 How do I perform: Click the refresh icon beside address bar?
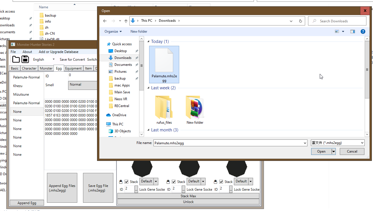[x=300, y=21]
